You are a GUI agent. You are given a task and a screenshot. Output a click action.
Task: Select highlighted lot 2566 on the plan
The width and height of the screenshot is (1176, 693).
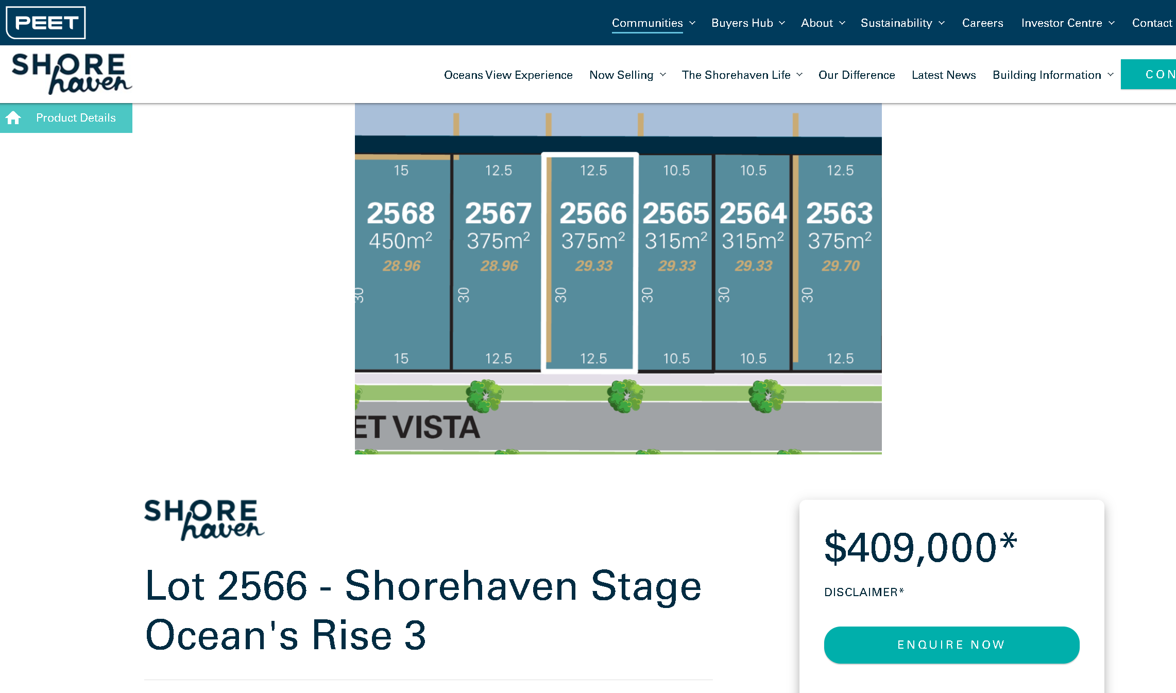(590, 262)
